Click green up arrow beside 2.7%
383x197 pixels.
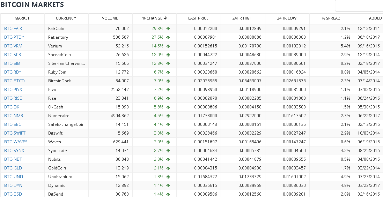tap(168, 151)
